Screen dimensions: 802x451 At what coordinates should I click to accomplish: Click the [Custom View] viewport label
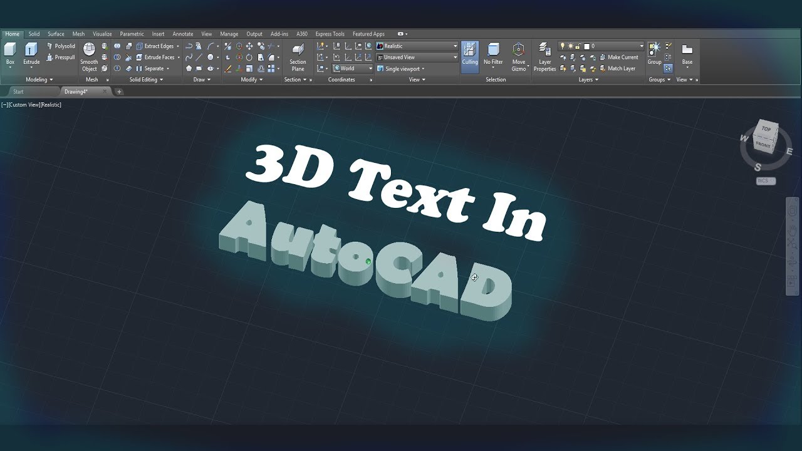point(25,105)
